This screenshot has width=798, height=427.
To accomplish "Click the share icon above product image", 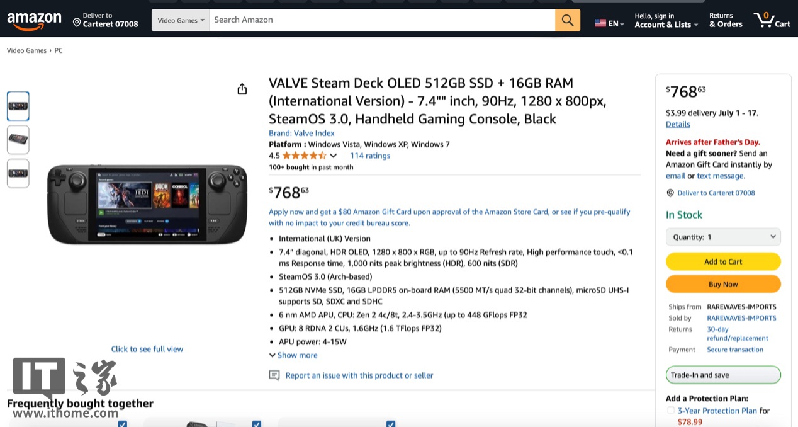I will click(x=242, y=89).
